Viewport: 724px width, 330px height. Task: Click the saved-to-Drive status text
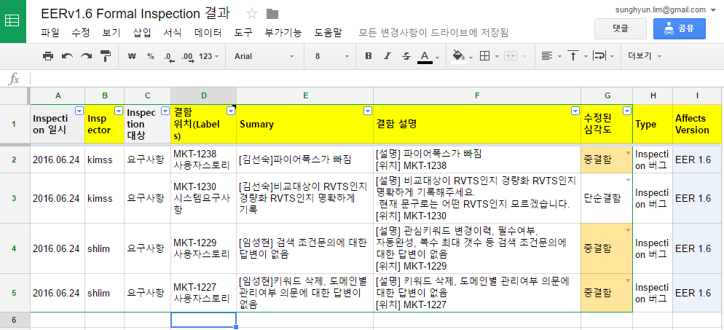[433, 33]
